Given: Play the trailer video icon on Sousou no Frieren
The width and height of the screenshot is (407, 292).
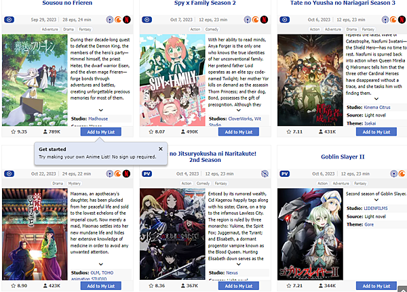Looking at the screenshot, I should point(9,20).
